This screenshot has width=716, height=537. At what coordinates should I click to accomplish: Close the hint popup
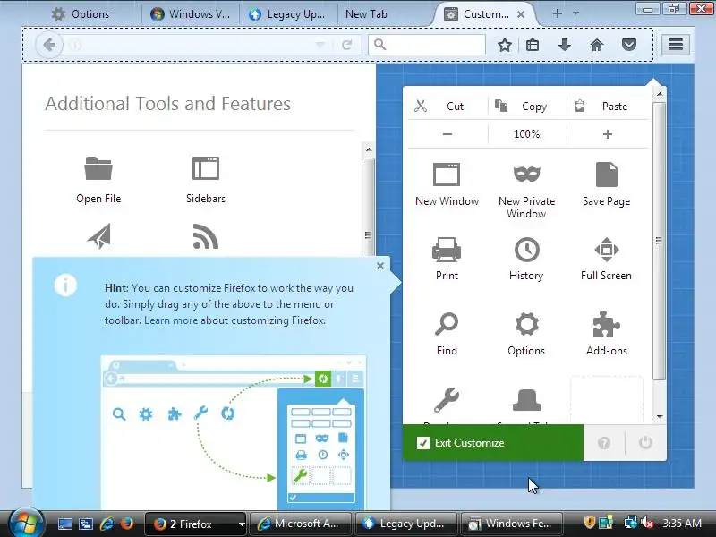point(380,266)
